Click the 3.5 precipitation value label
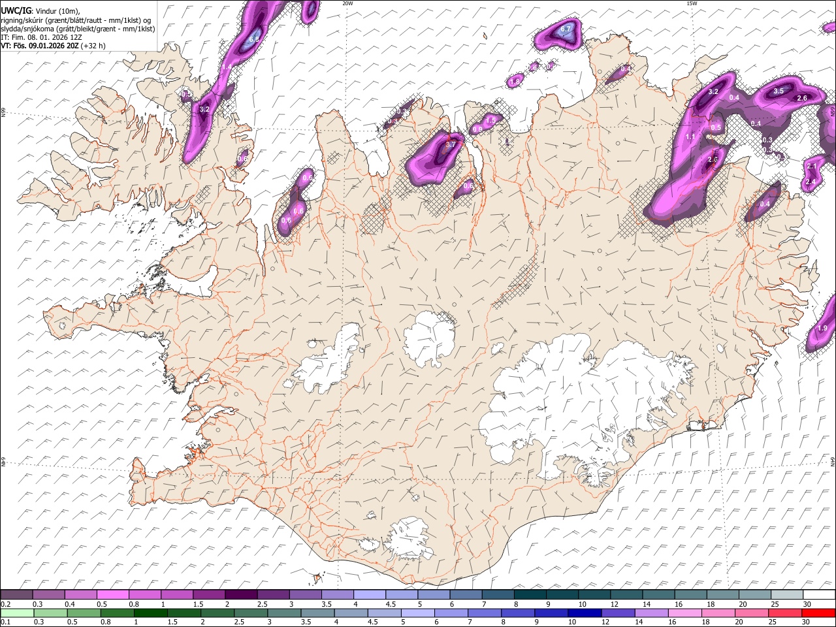Screen dimensions: 836x627 (779, 91)
